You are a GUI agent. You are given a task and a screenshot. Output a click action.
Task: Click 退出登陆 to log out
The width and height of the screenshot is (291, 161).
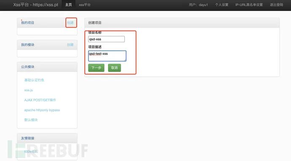click(x=277, y=5)
